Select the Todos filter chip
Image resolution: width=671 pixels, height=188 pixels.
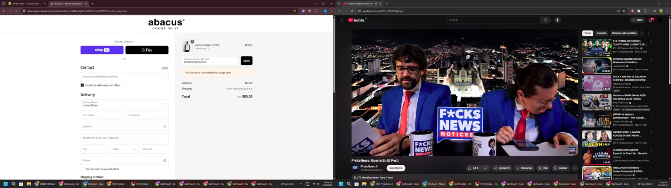588,33
